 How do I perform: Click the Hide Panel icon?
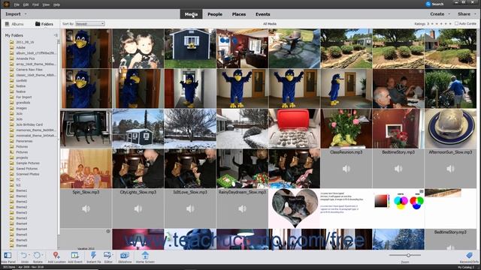tap(8, 255)
